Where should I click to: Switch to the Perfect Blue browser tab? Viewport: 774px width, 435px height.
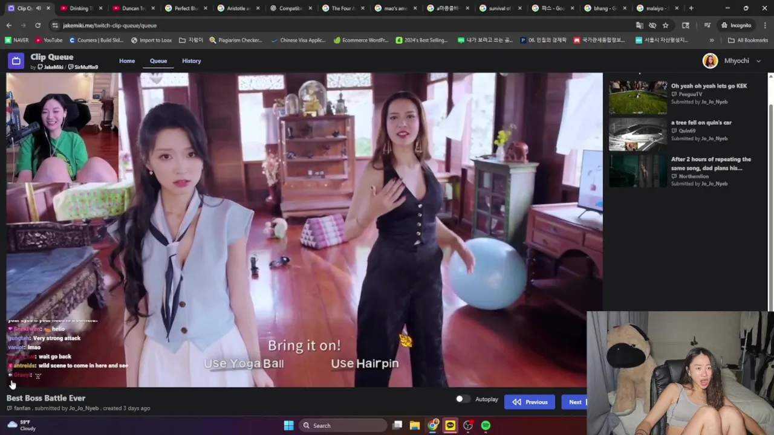(x=186, y=8)
